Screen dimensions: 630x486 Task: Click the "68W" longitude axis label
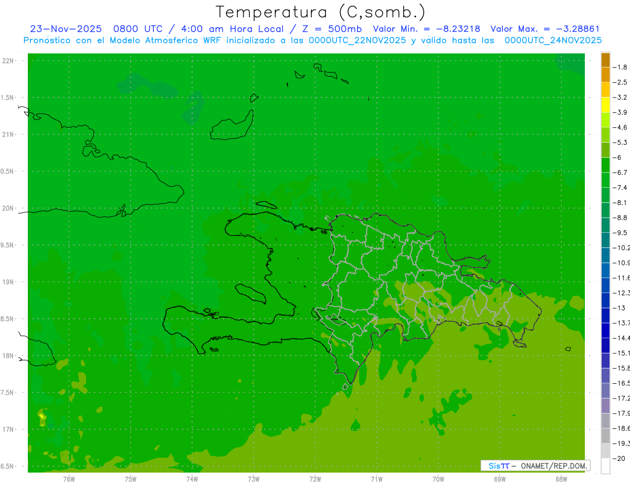(x=561, y=479)
